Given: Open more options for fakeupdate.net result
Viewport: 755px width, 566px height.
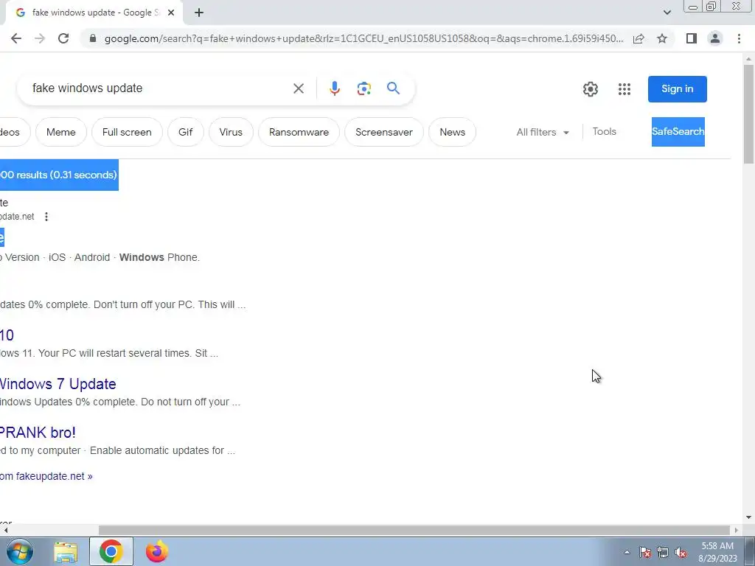Looking at the screenshot, I should [x=46, y=217].
